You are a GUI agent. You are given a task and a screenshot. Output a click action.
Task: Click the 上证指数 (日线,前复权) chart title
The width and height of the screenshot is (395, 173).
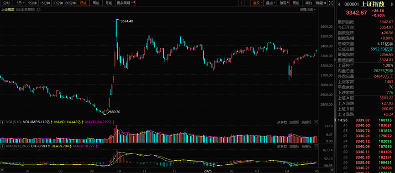(x=18, y=10)
